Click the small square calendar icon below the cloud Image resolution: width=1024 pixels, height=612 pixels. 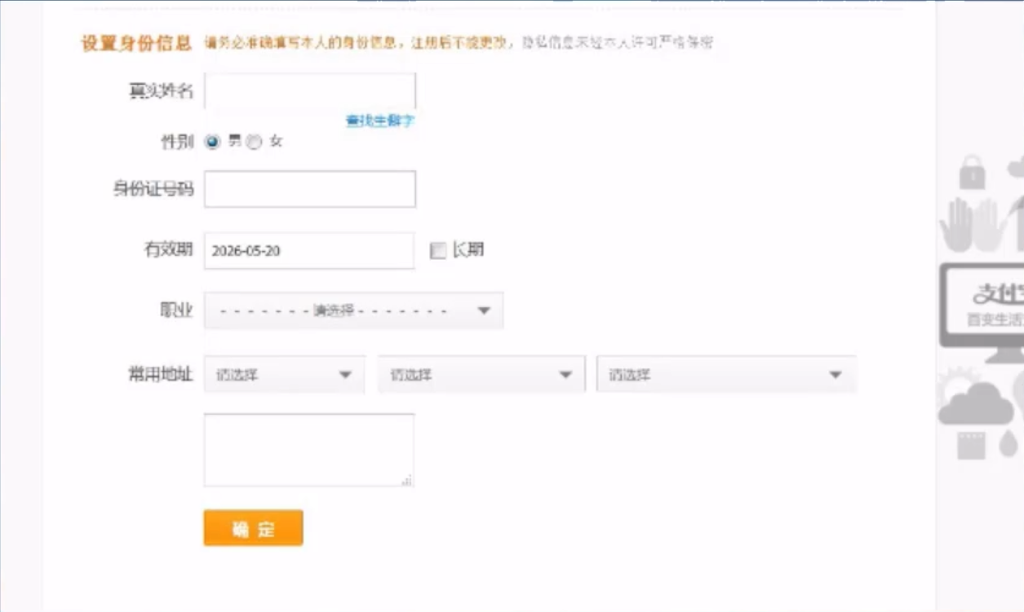[971, 445]
